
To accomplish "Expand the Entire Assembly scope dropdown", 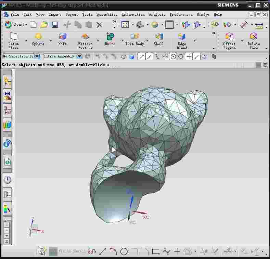I will (x=79, y=56).
